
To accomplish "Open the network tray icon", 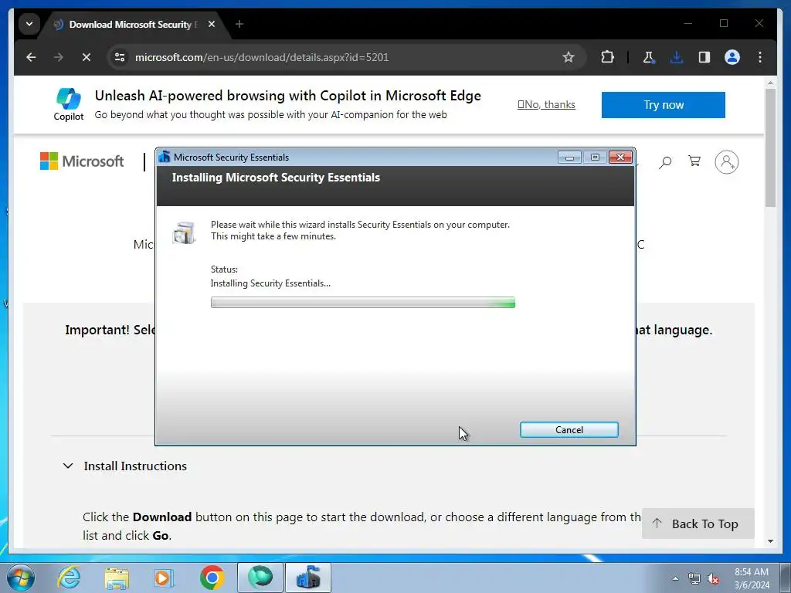I will tap(694, 578).
